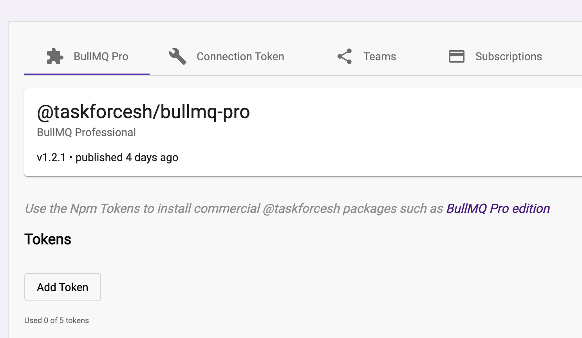Click the published 4 days ago text
The height and width of the screenshot is (338, 582).
coord(127,158)
